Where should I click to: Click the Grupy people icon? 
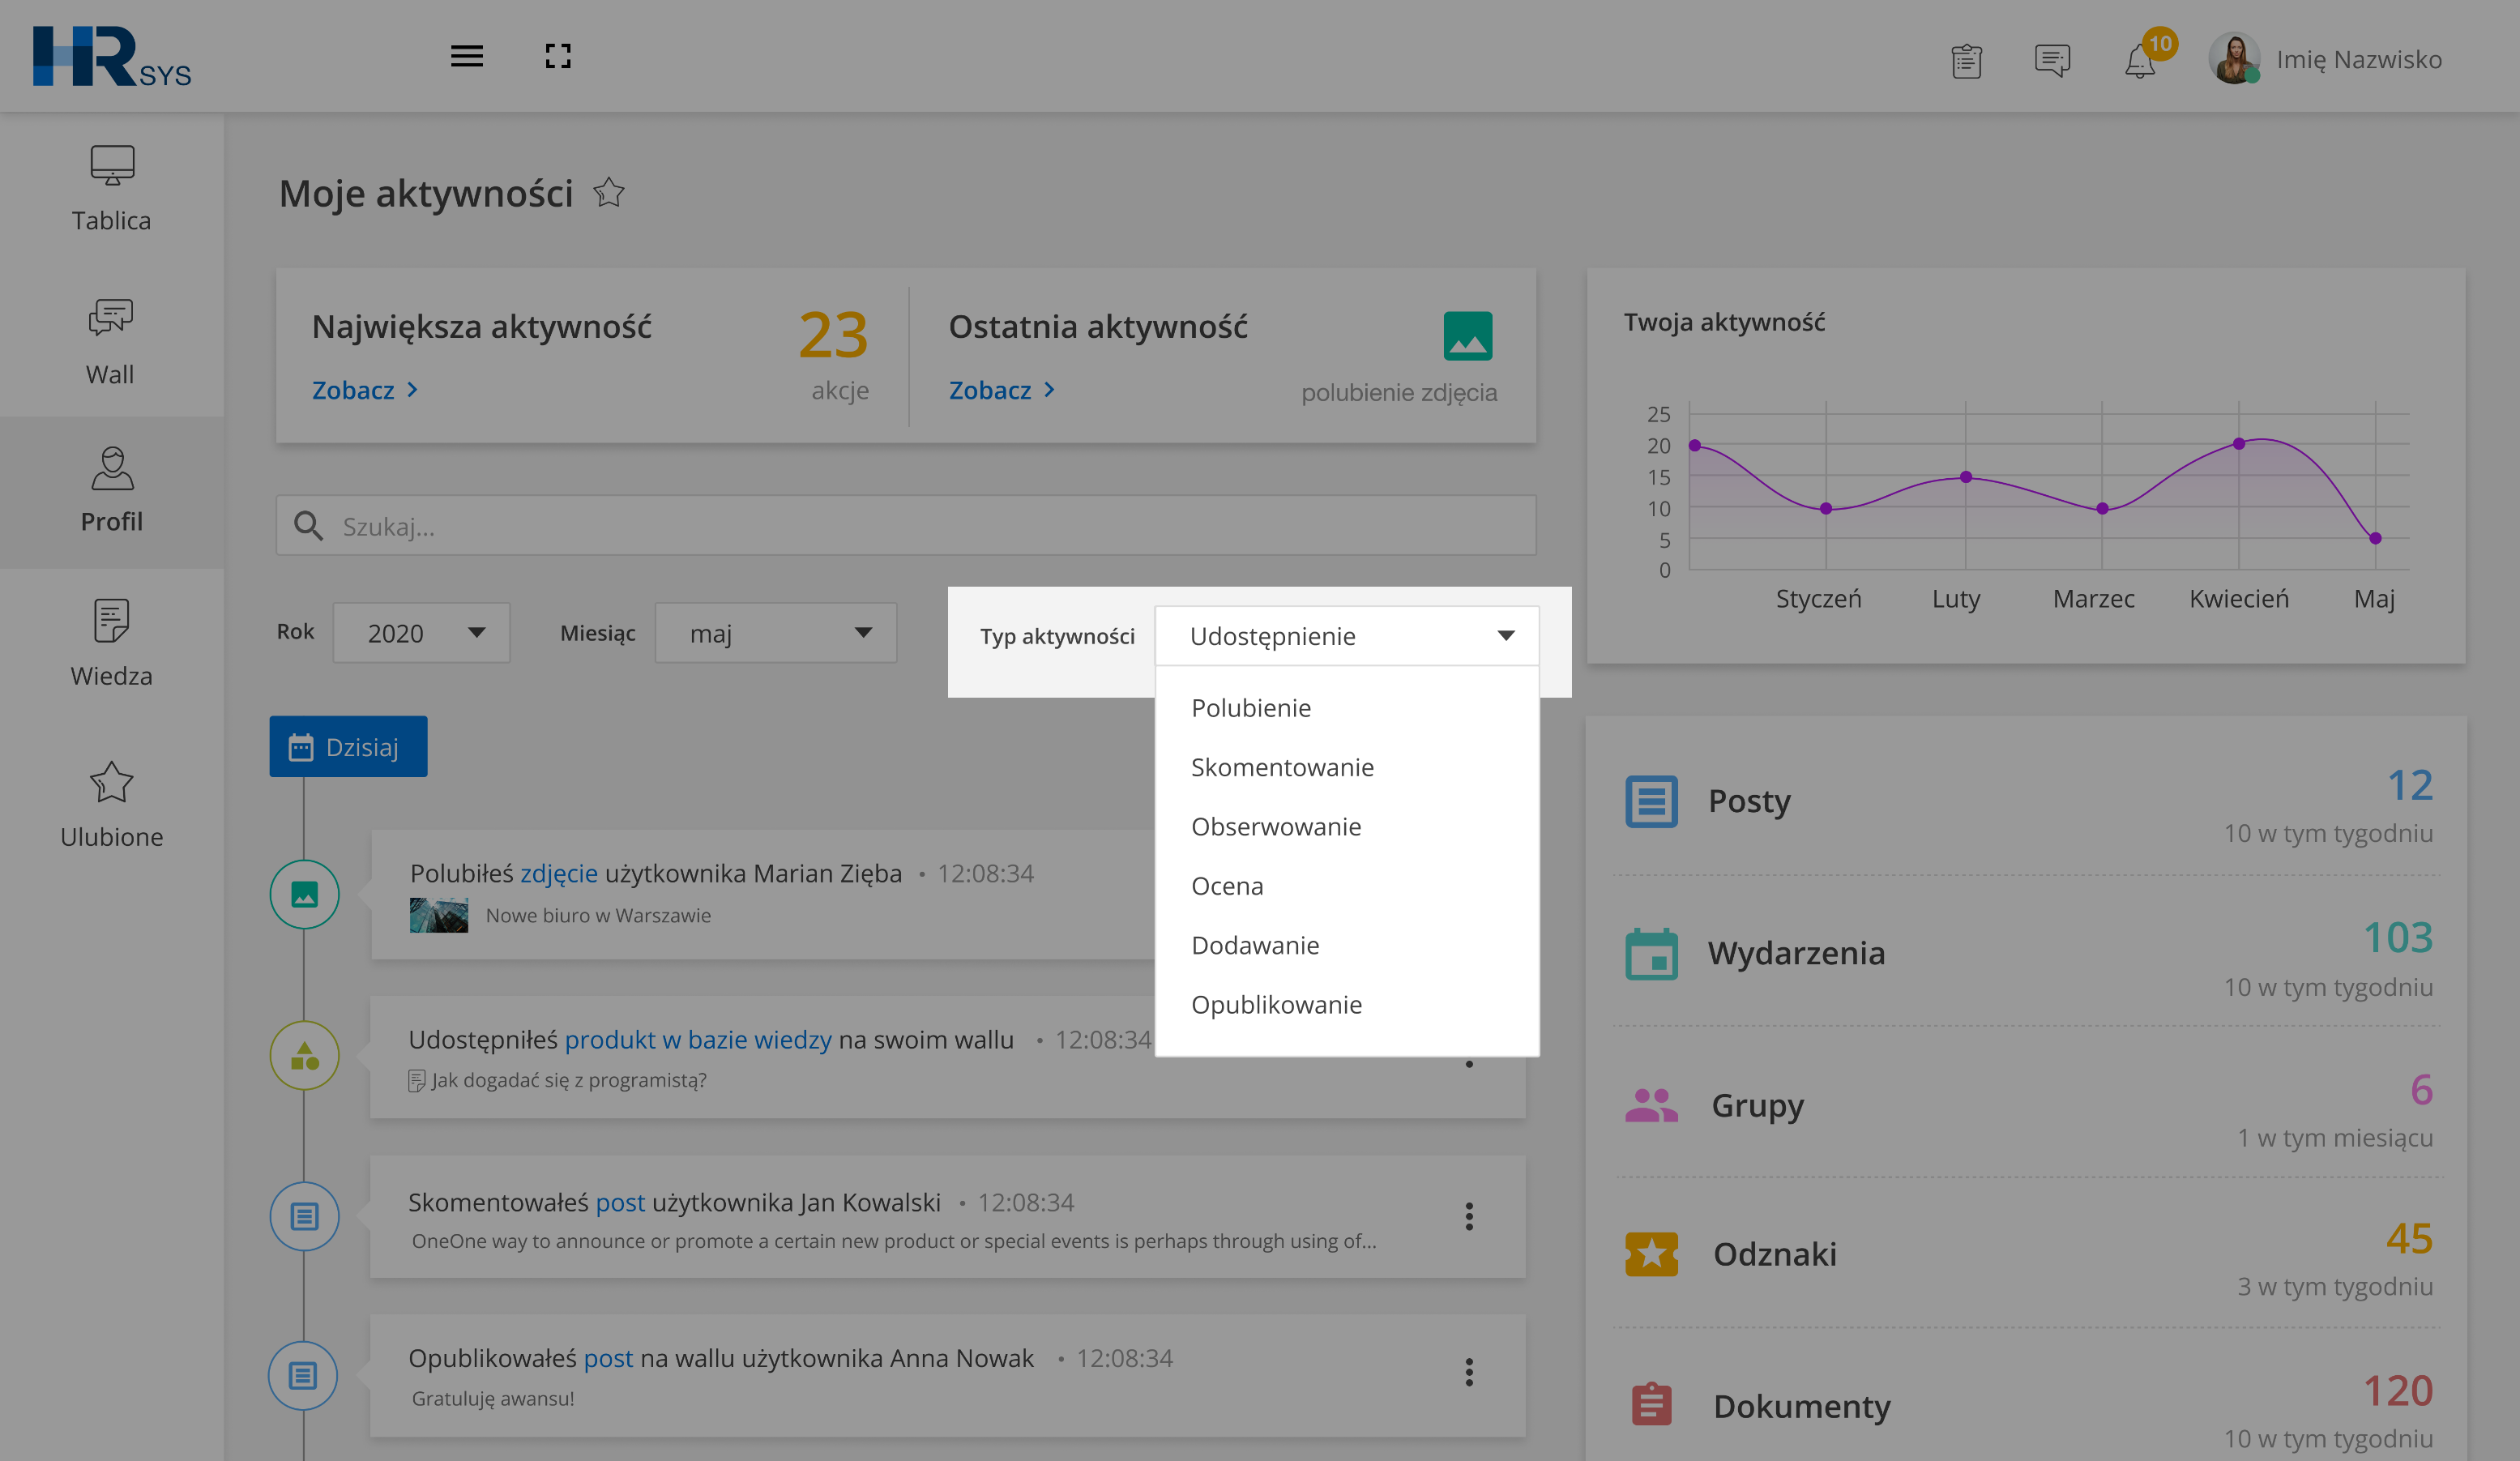point(1651,1105)
